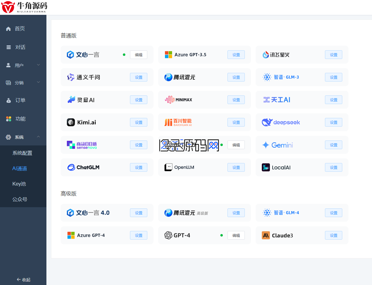Open 设置 for 智谱 GLM-4
The image size is (372, 285).
tap(334, 213)
